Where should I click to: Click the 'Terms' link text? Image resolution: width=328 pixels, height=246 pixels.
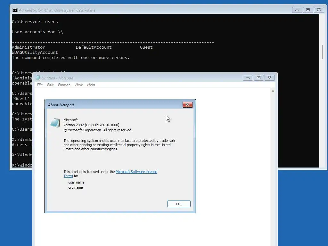tap(68, 176)
